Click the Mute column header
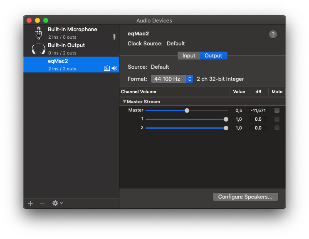 click(x=277, y=92)
